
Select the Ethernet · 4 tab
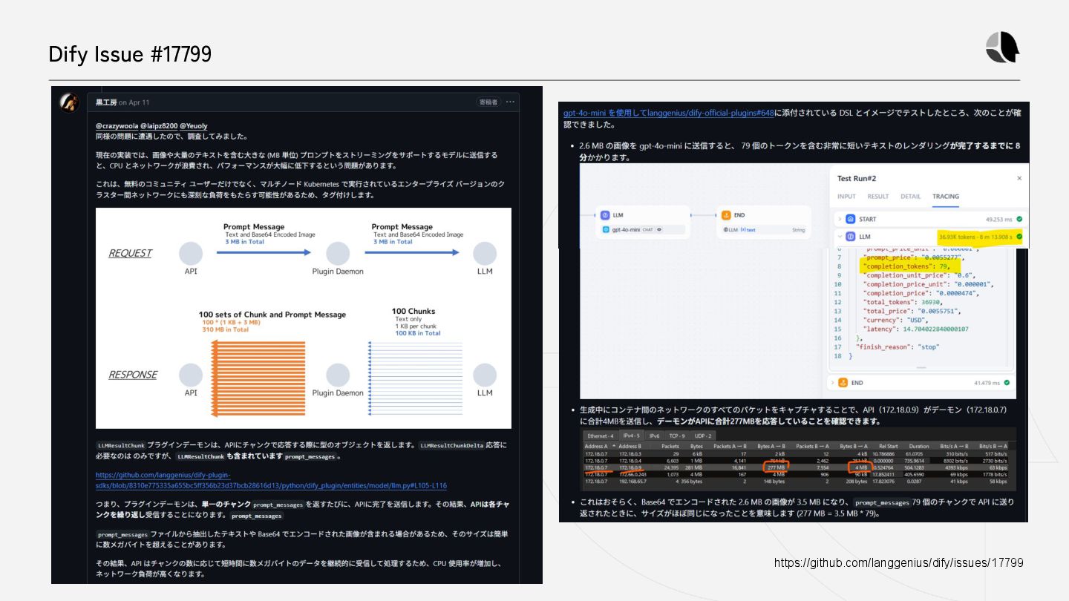tap(601, 436)
